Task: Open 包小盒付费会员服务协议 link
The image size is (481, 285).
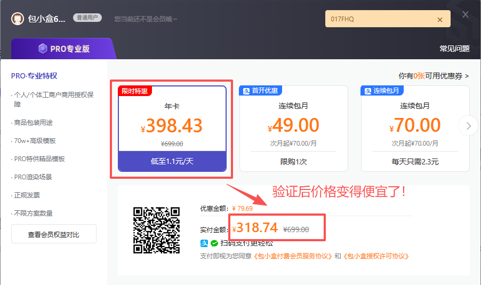Action: coord(293,256)
